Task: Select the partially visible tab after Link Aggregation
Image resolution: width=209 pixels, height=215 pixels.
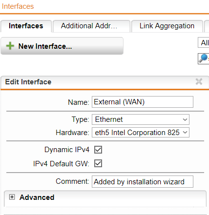Action: [207, 26]
